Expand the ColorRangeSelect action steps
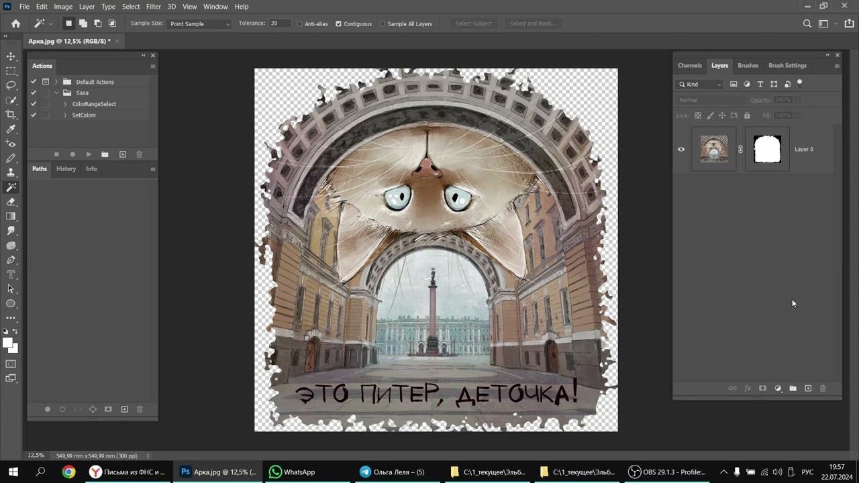Viewport: 859px width, 483px height. pyautogui.click(x=65, y=104)
